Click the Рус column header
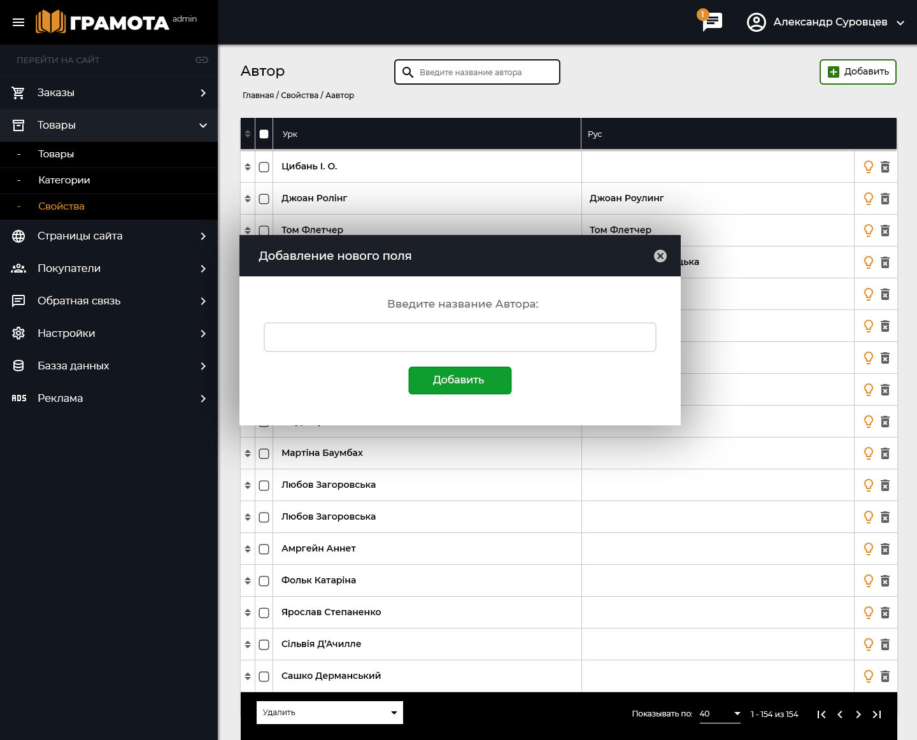The width and height of the screenshot is (917, 740). click(595, 134)
